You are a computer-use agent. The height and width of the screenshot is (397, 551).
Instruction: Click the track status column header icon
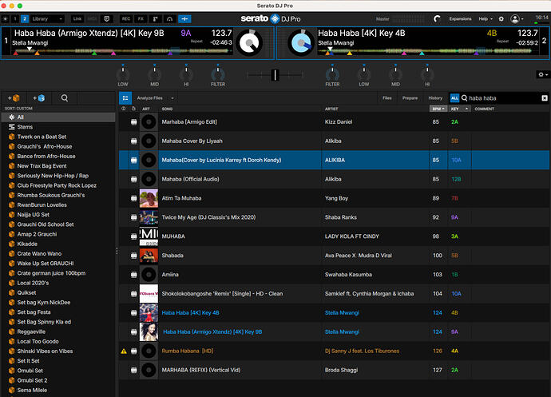[x=123, y=109]
